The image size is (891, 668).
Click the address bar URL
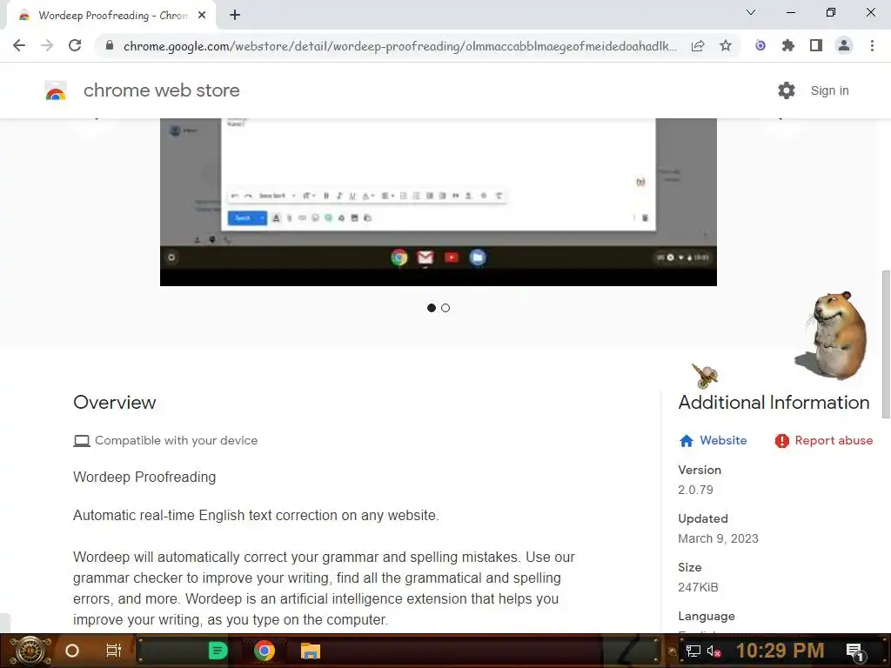[x=400, y=46]
